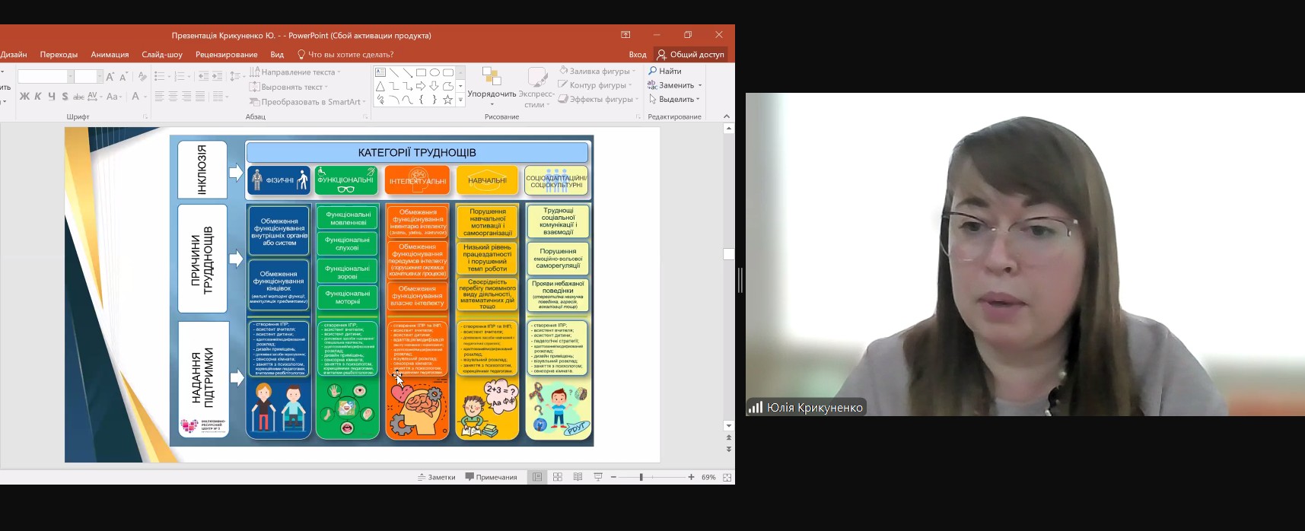Open reading view from status bar

578,477
